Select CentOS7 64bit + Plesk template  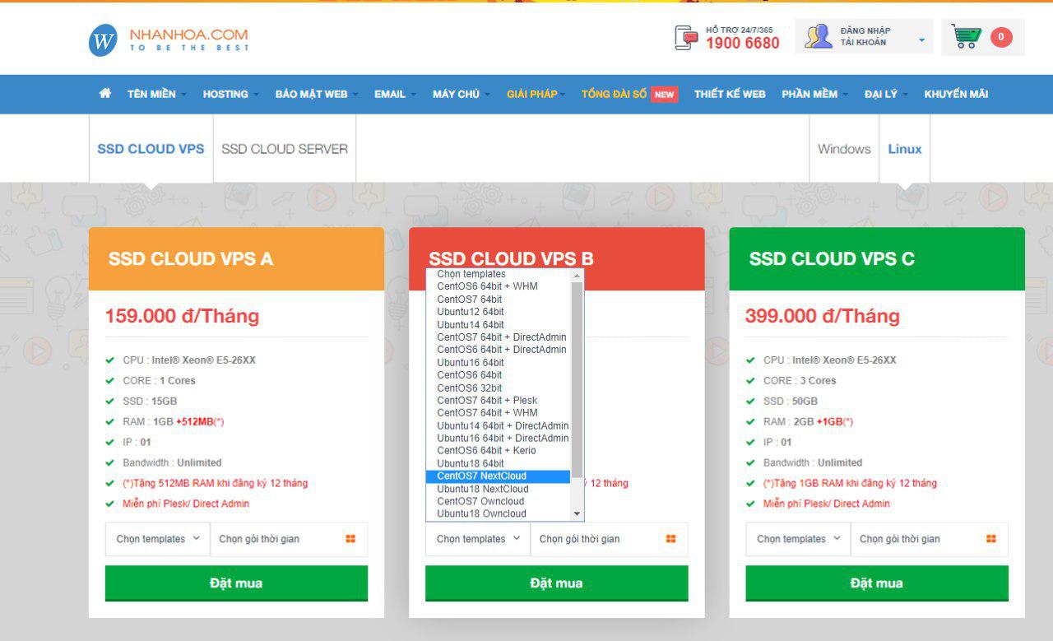tap(498, 401)
